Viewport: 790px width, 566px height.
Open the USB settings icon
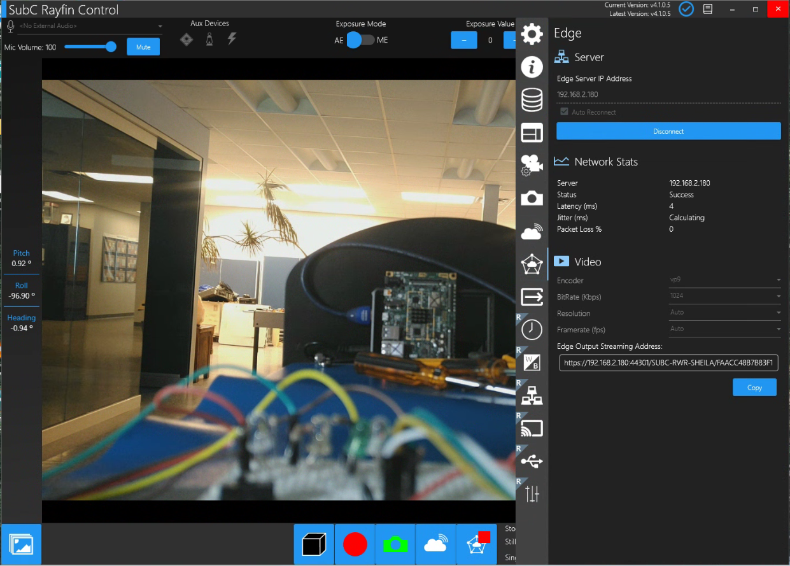click(532, 460)
